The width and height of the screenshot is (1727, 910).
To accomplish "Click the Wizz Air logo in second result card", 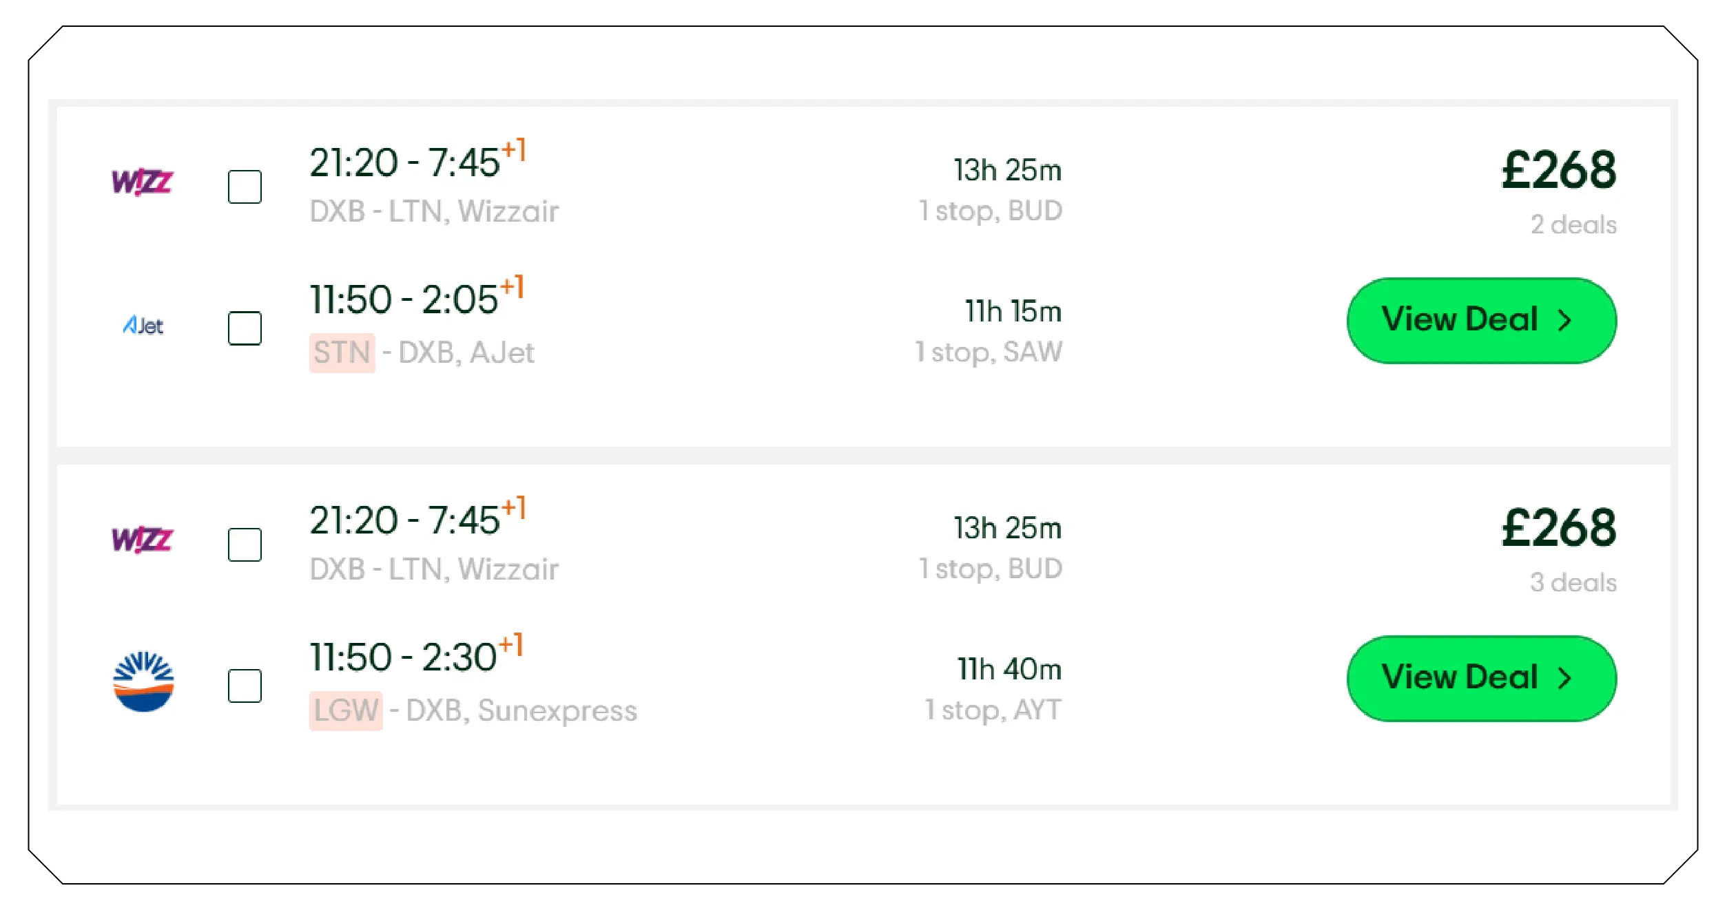I will click(x=143, y=540).
